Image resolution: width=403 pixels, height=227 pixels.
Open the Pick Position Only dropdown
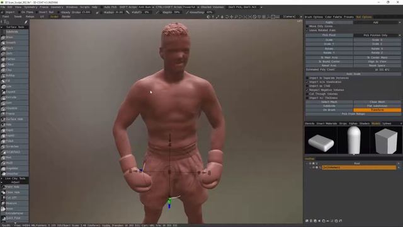tap(377, 35)
